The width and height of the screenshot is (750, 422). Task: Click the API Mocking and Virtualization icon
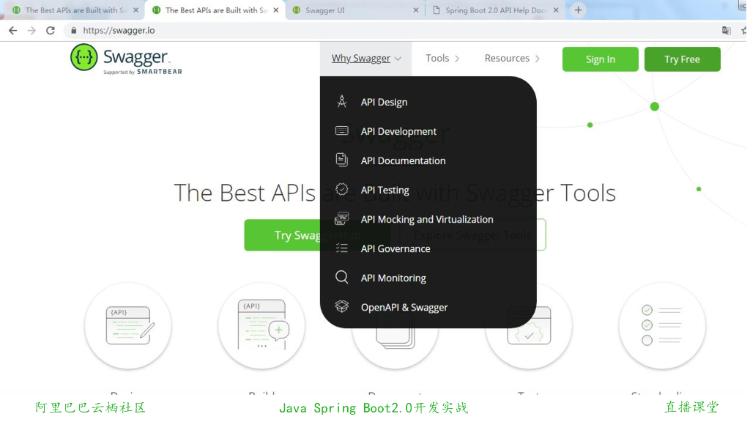341,218
